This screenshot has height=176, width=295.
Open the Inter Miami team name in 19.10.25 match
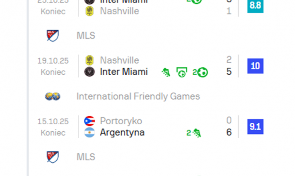click(124, 72)
